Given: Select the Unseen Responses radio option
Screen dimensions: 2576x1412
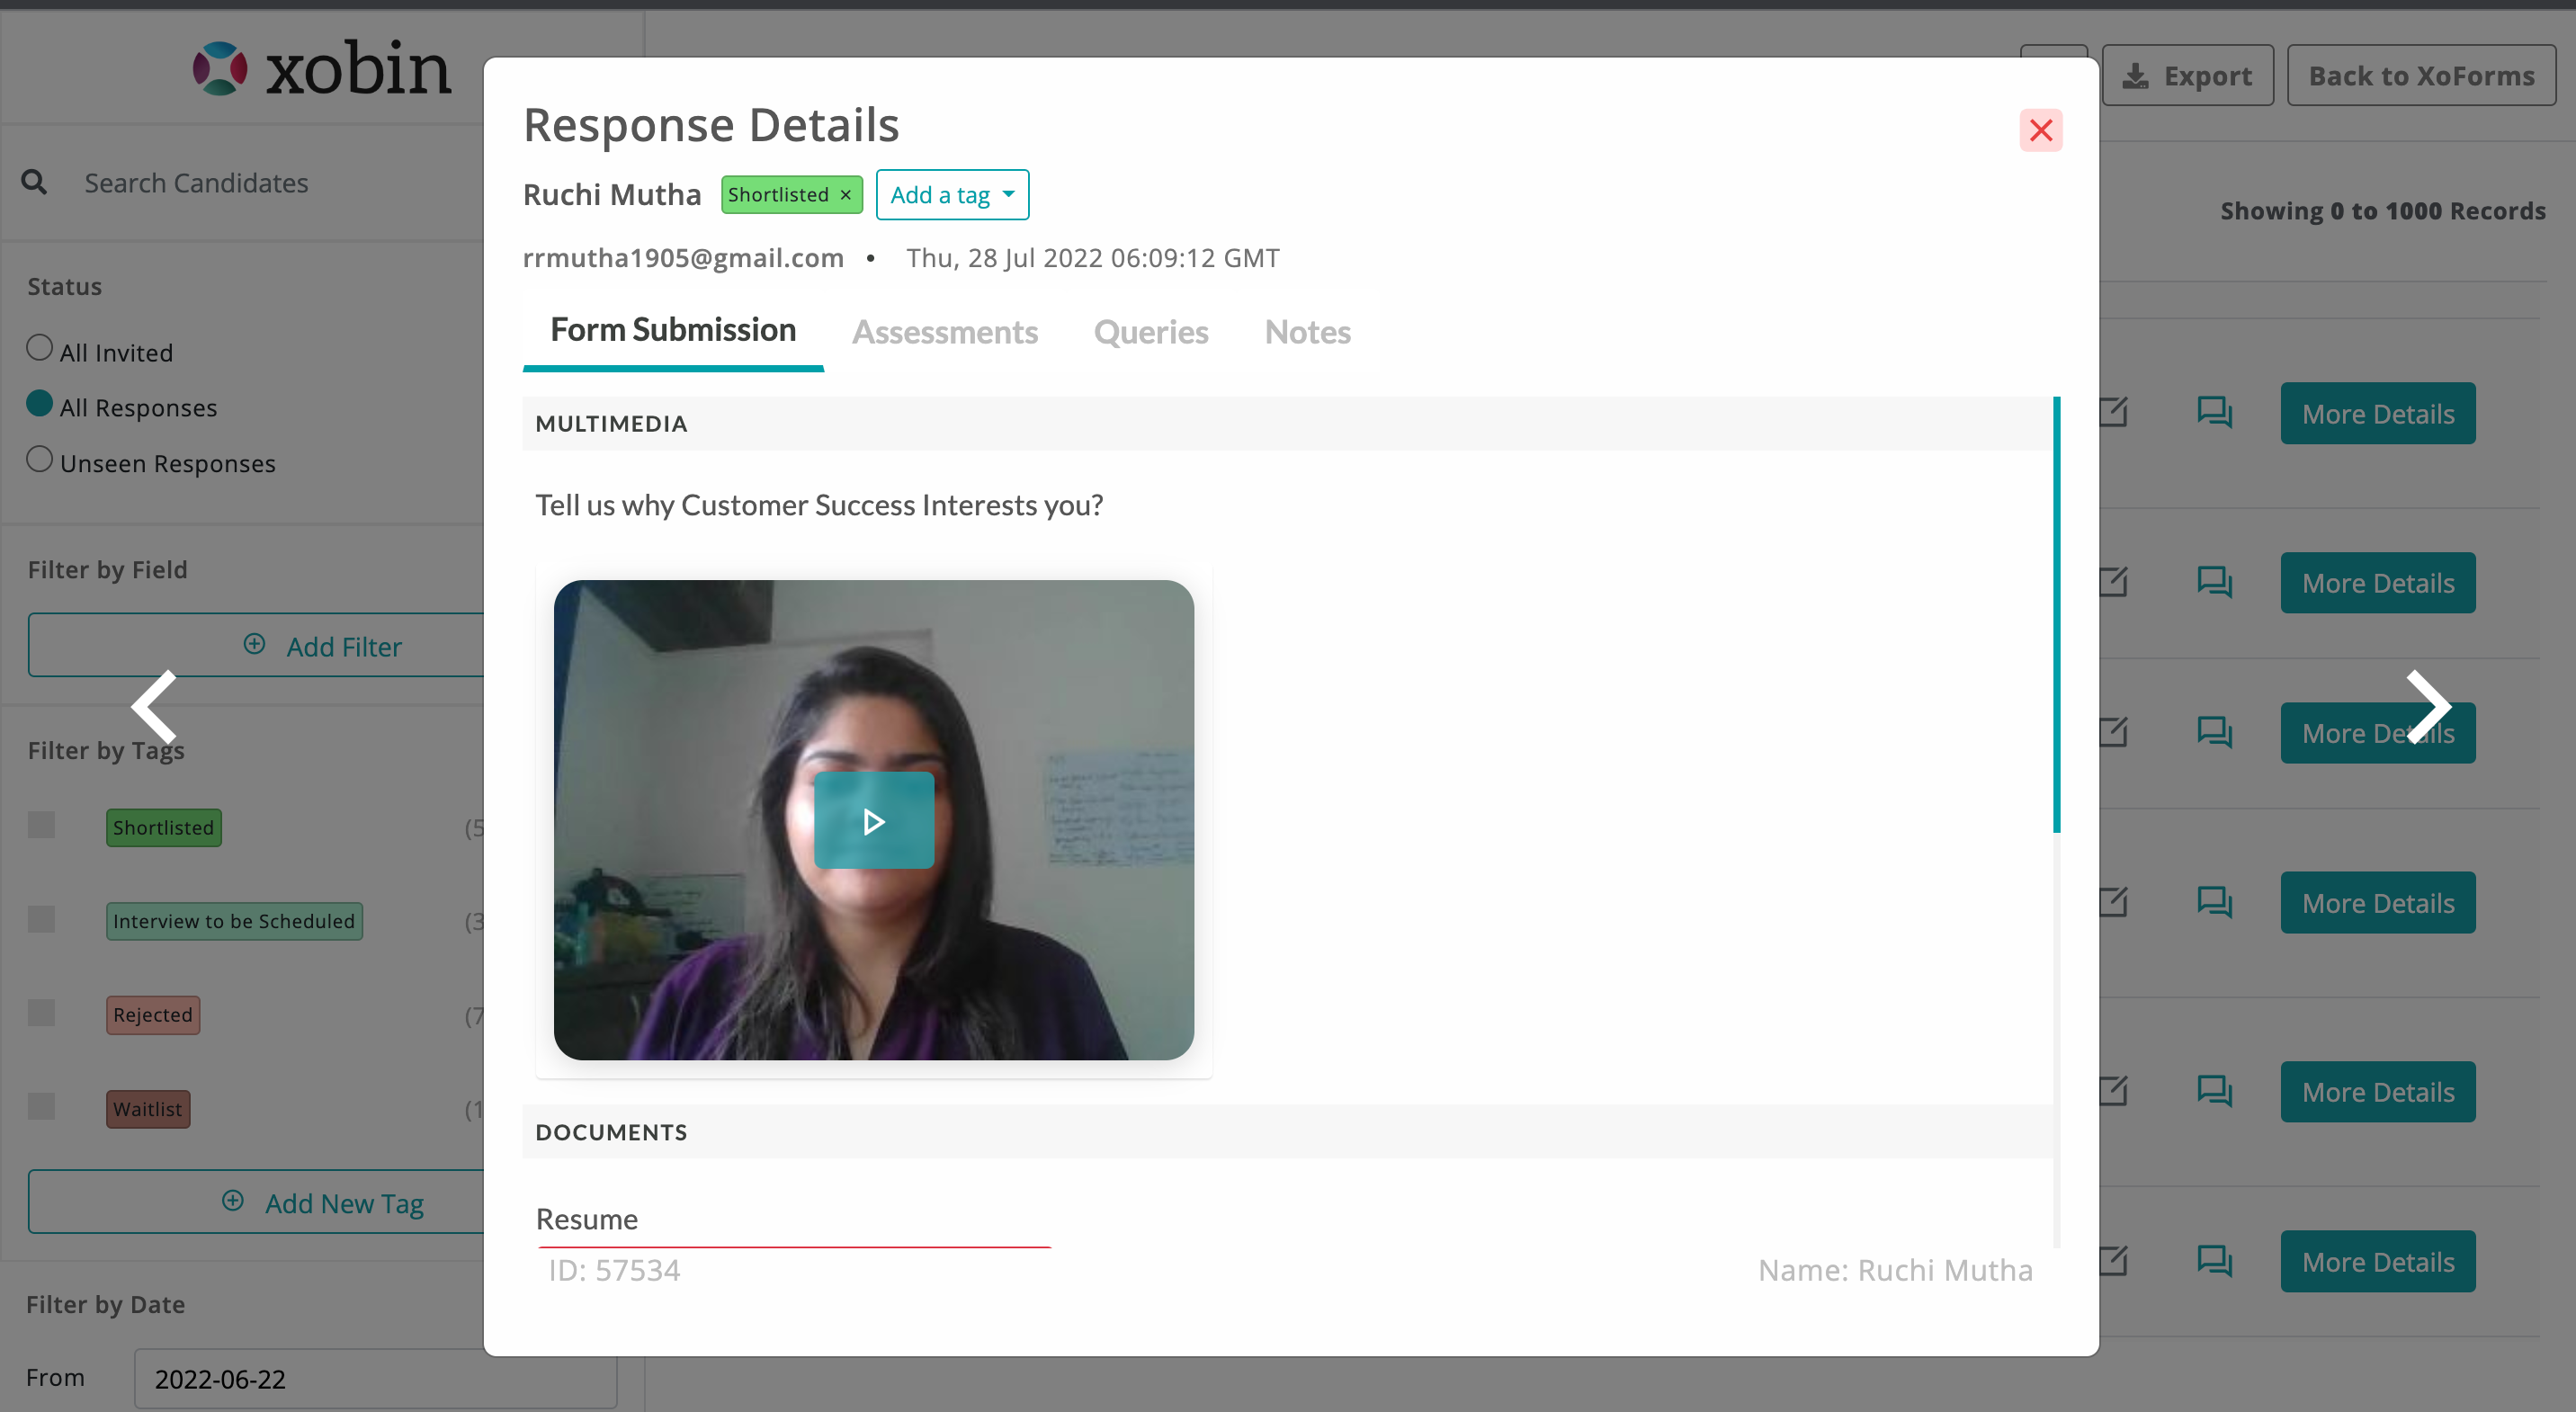Looking at the screenshot, I should coord(39,459).
